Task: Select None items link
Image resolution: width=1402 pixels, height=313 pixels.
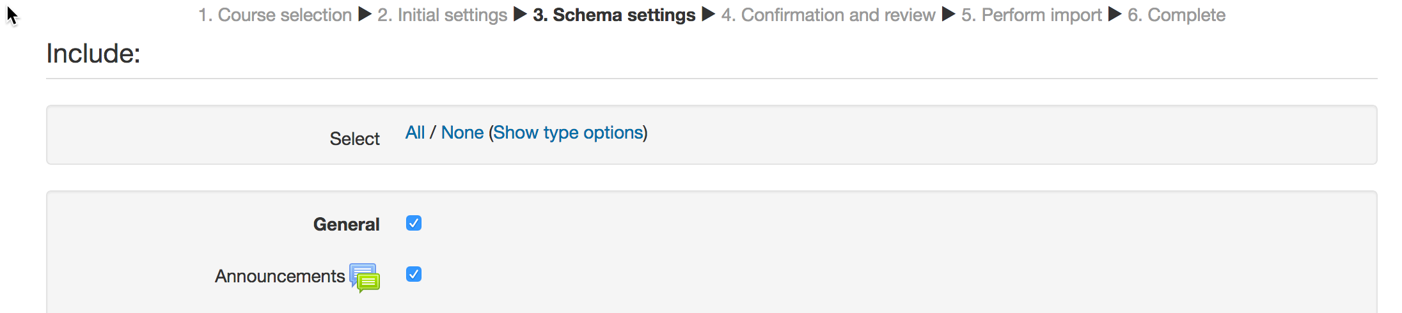Action: pos(462,132)
